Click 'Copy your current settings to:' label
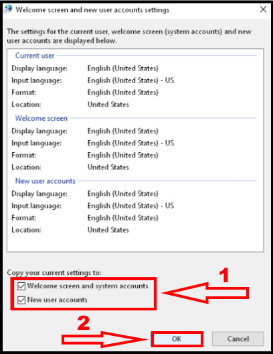Image resolution: width=273 pixels, height=354 pixels. [x=54, y=272]
